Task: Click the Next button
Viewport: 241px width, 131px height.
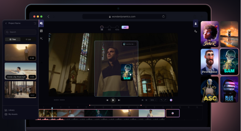Action: (125, 27)
